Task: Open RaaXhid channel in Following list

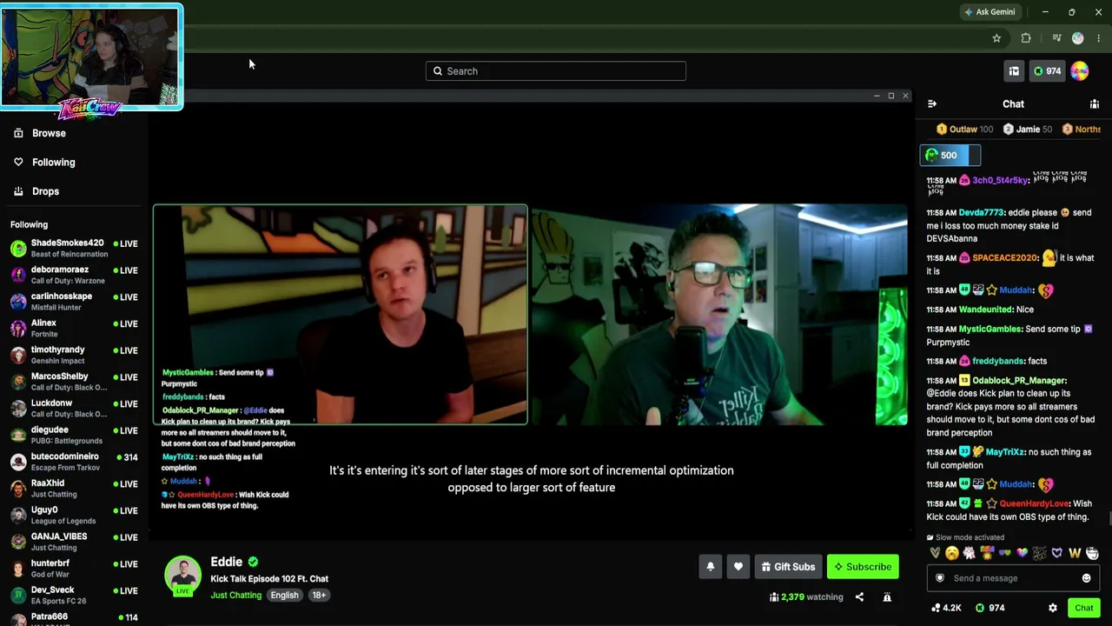Action: (75, 489)
